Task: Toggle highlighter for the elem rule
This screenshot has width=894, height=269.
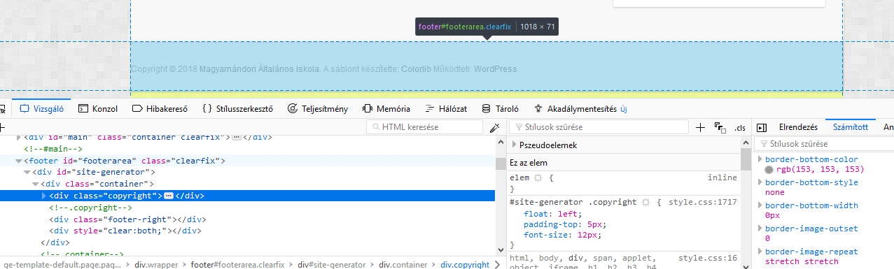Action: [x=538, y=178]
